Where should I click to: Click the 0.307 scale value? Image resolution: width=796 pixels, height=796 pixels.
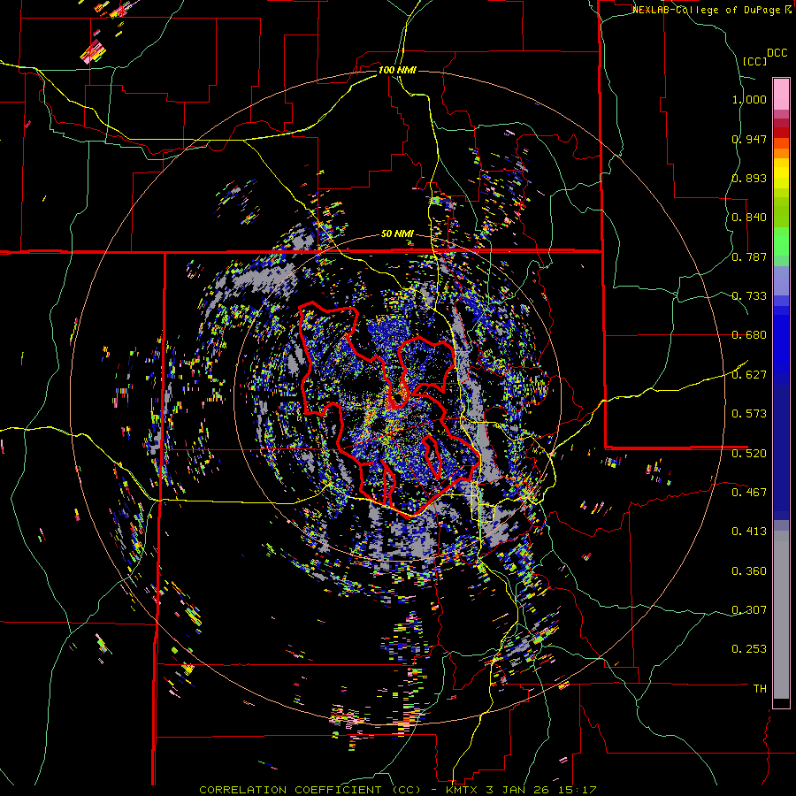pos(749,609)
